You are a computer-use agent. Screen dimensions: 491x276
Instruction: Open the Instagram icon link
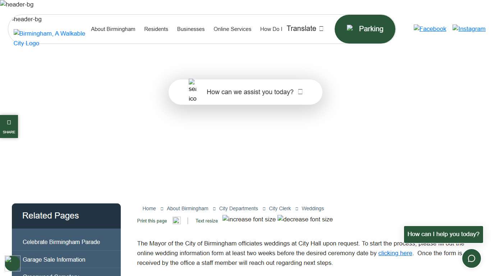pyautogui.click(x=469, y=29)
